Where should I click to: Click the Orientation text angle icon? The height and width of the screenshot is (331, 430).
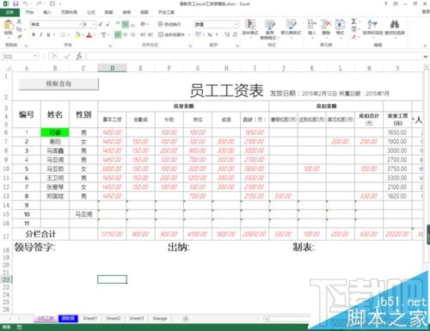click(143, 24)
